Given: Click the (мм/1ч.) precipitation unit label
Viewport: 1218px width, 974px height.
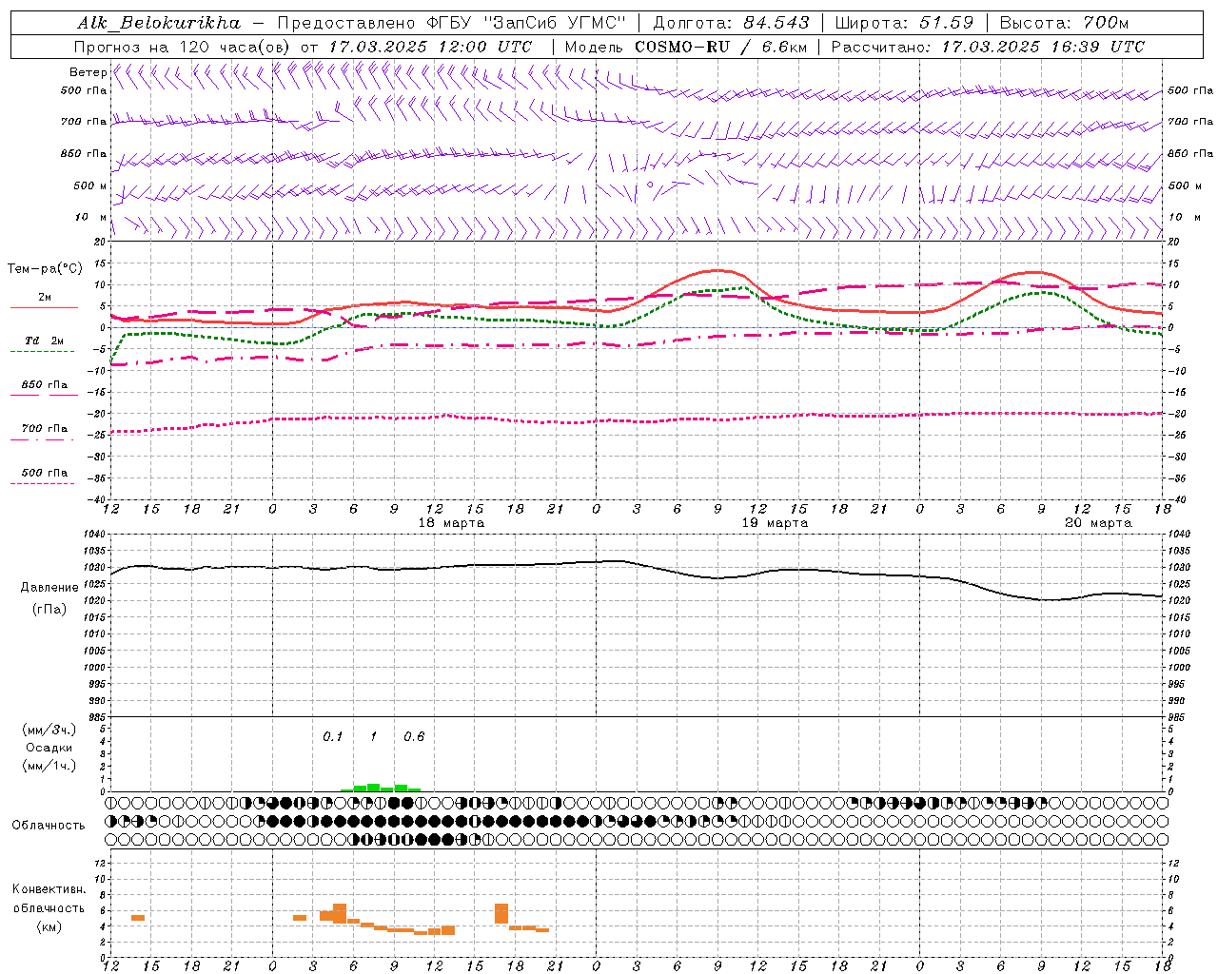Looking at the screenshot, I should pyautogui.click(x=49, y=766).
